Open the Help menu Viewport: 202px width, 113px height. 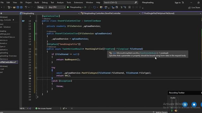tap(98, 3)
